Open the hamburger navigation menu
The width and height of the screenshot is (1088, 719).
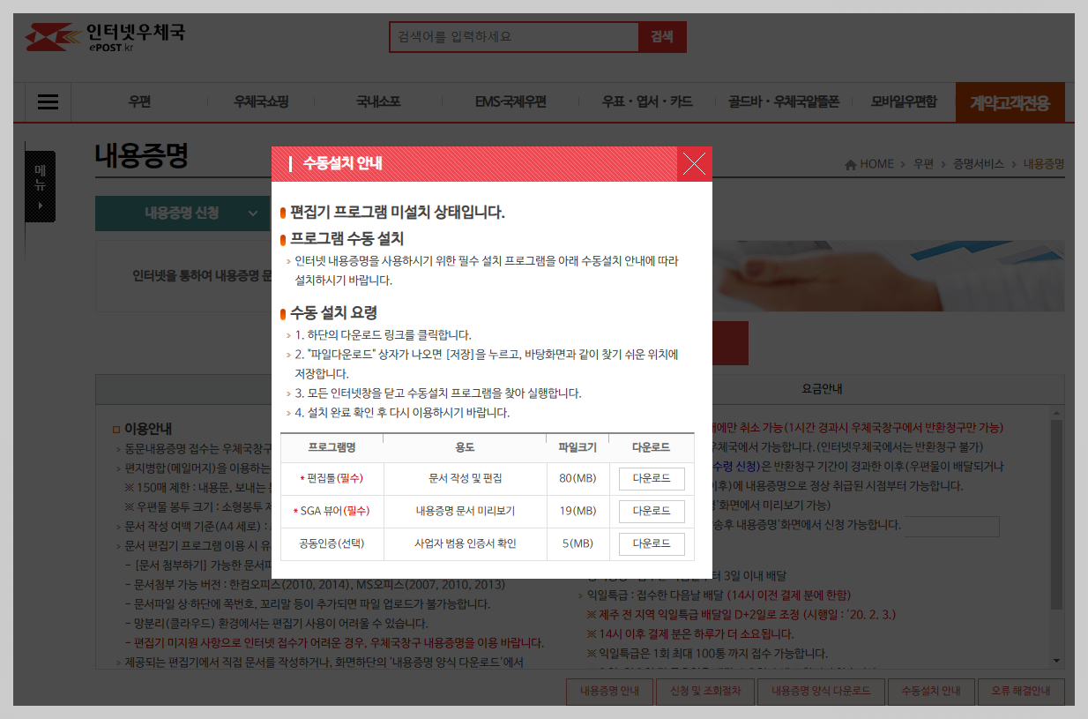pos(48,101)
